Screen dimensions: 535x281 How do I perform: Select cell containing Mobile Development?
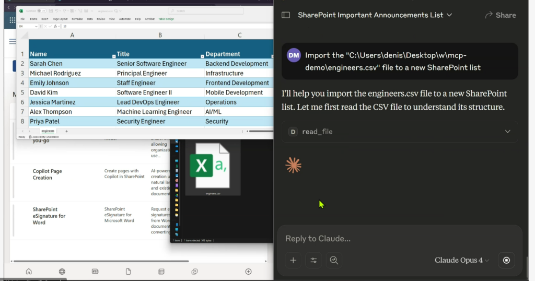(x=239, y=92)
